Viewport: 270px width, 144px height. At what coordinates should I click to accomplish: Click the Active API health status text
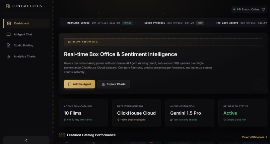point(230,113)
